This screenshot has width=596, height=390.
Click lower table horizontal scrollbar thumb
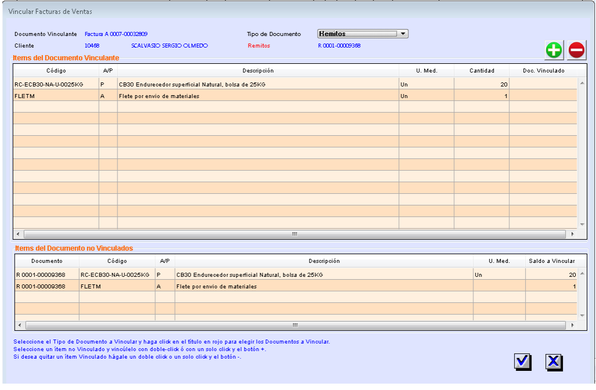295,326
